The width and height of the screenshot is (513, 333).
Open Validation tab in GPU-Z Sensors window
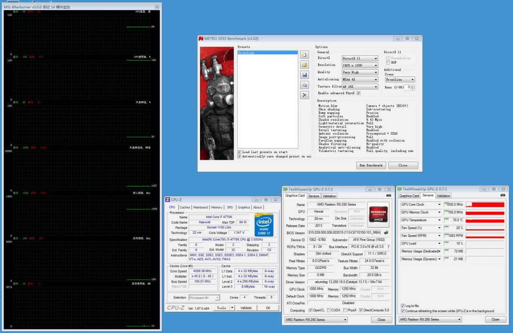tap(443, 196)
